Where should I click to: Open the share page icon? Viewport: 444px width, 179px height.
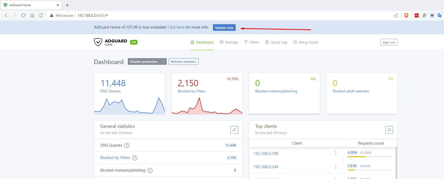396,15
